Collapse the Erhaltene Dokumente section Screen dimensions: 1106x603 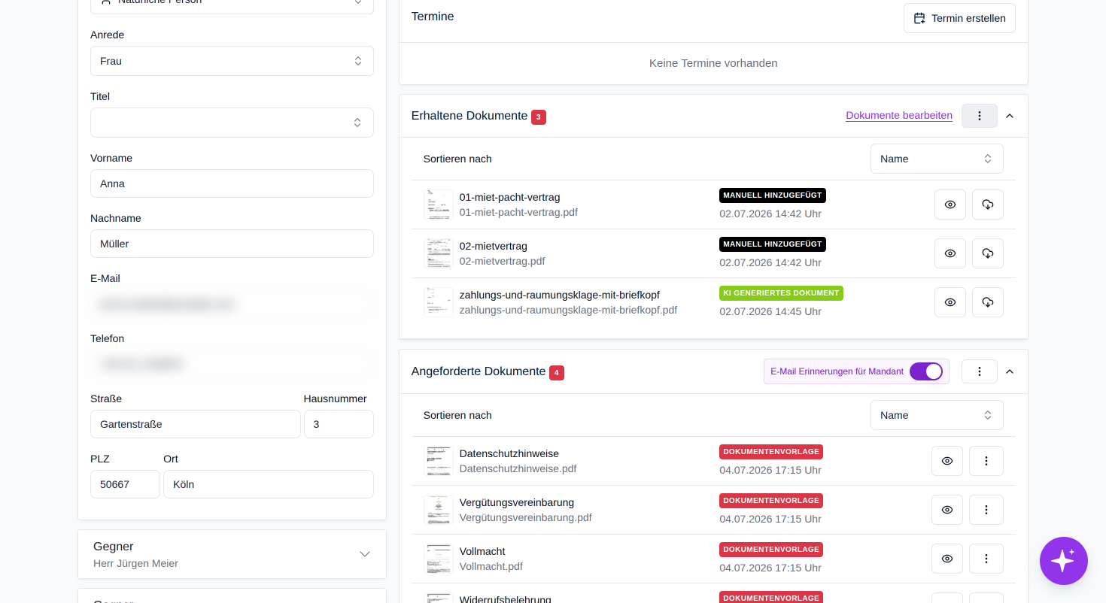tap(1010, 116)
